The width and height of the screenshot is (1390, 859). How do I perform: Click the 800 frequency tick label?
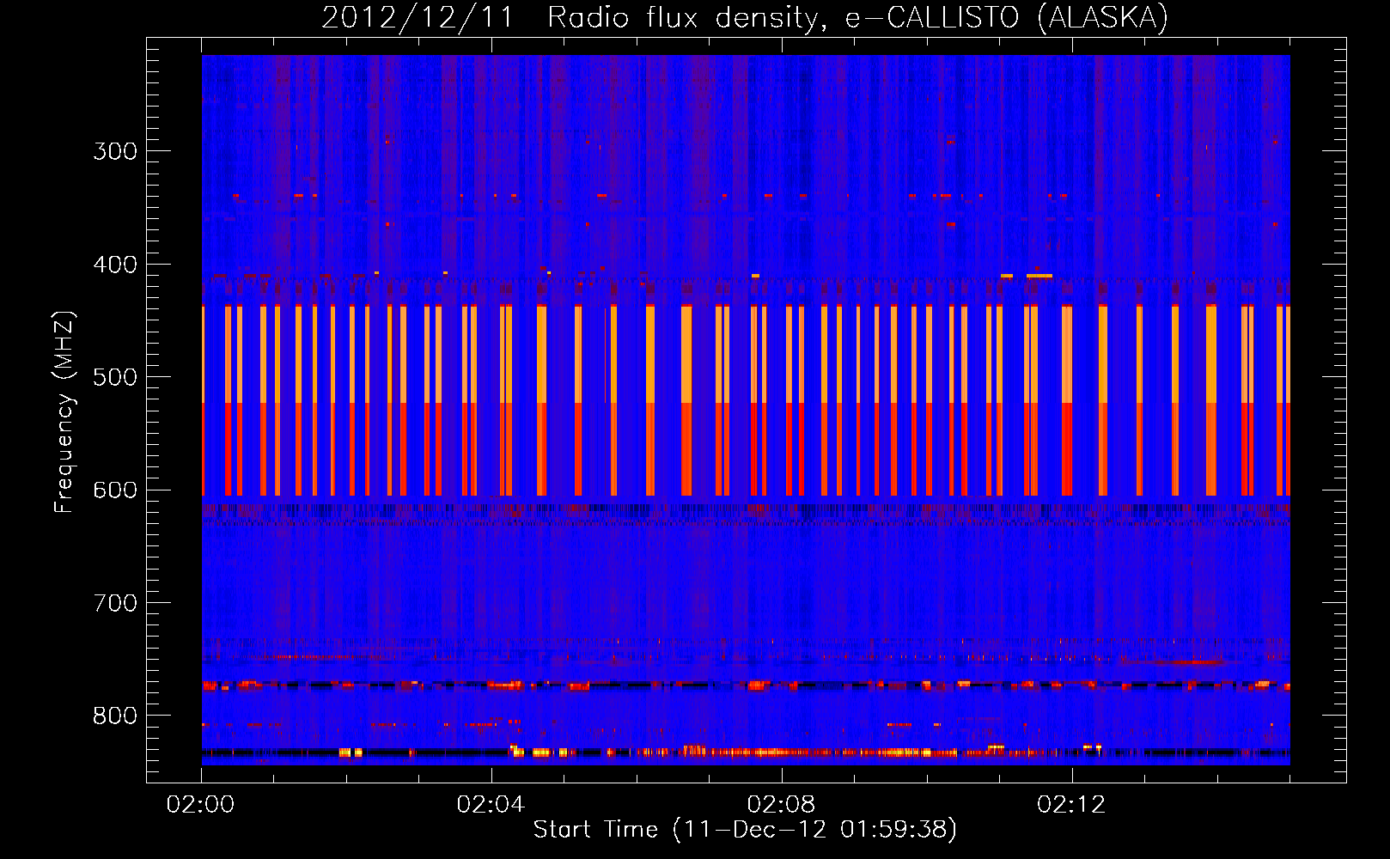115,716
